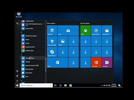Open the orange Get Office tile
This screenshot has width=134, height=100.
pyautogui.click(x=96, y=62)
